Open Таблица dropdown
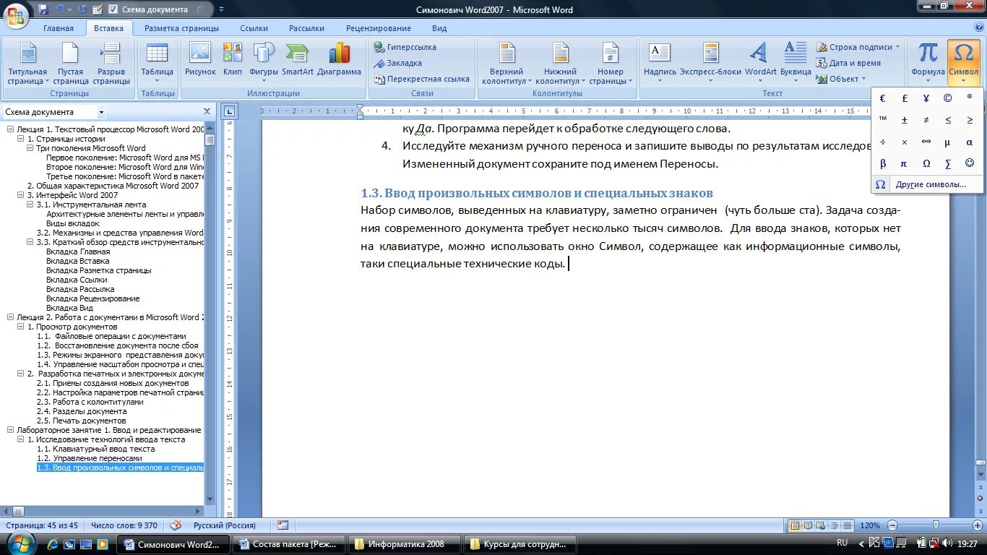 [157, 64]
